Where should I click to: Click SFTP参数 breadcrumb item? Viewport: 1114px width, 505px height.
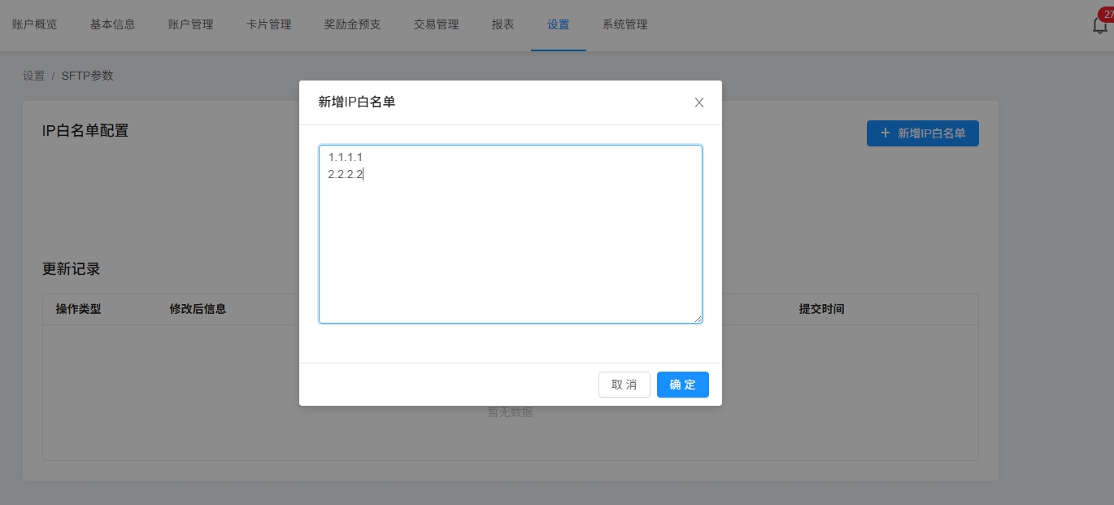[x=87, y=76]
